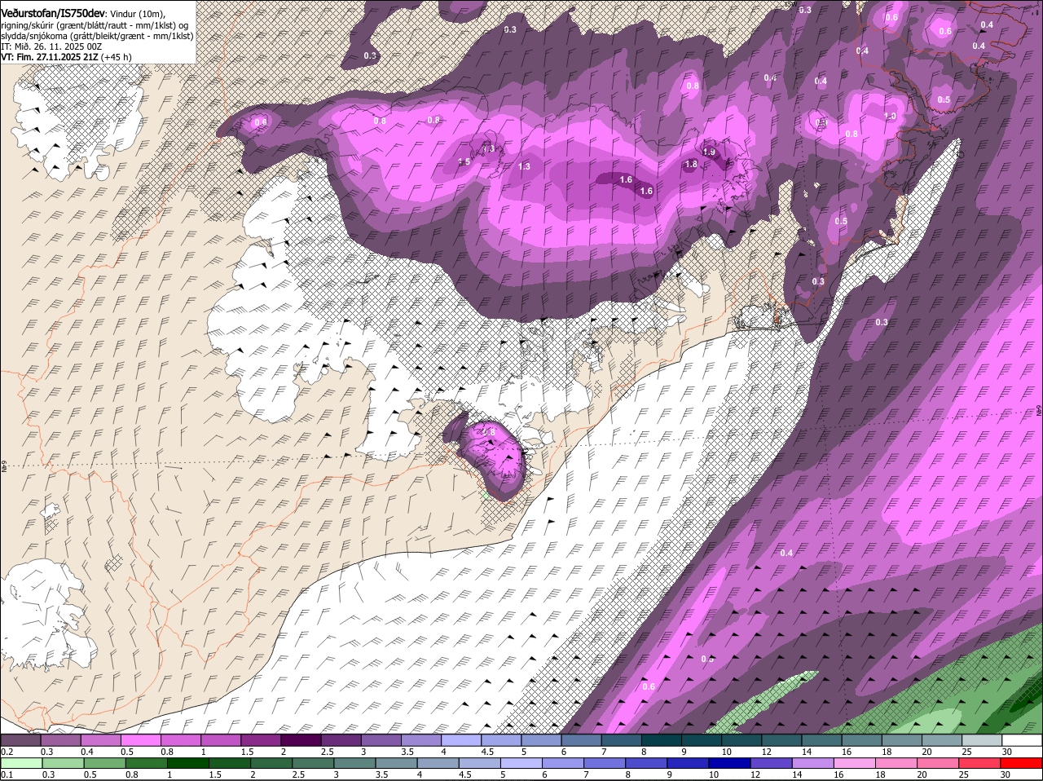Image resolution: width=1043 pixels, height=781 pixels.
Task: Click the '1.8' precipitation value on the map
Action: tap(691, 164)
